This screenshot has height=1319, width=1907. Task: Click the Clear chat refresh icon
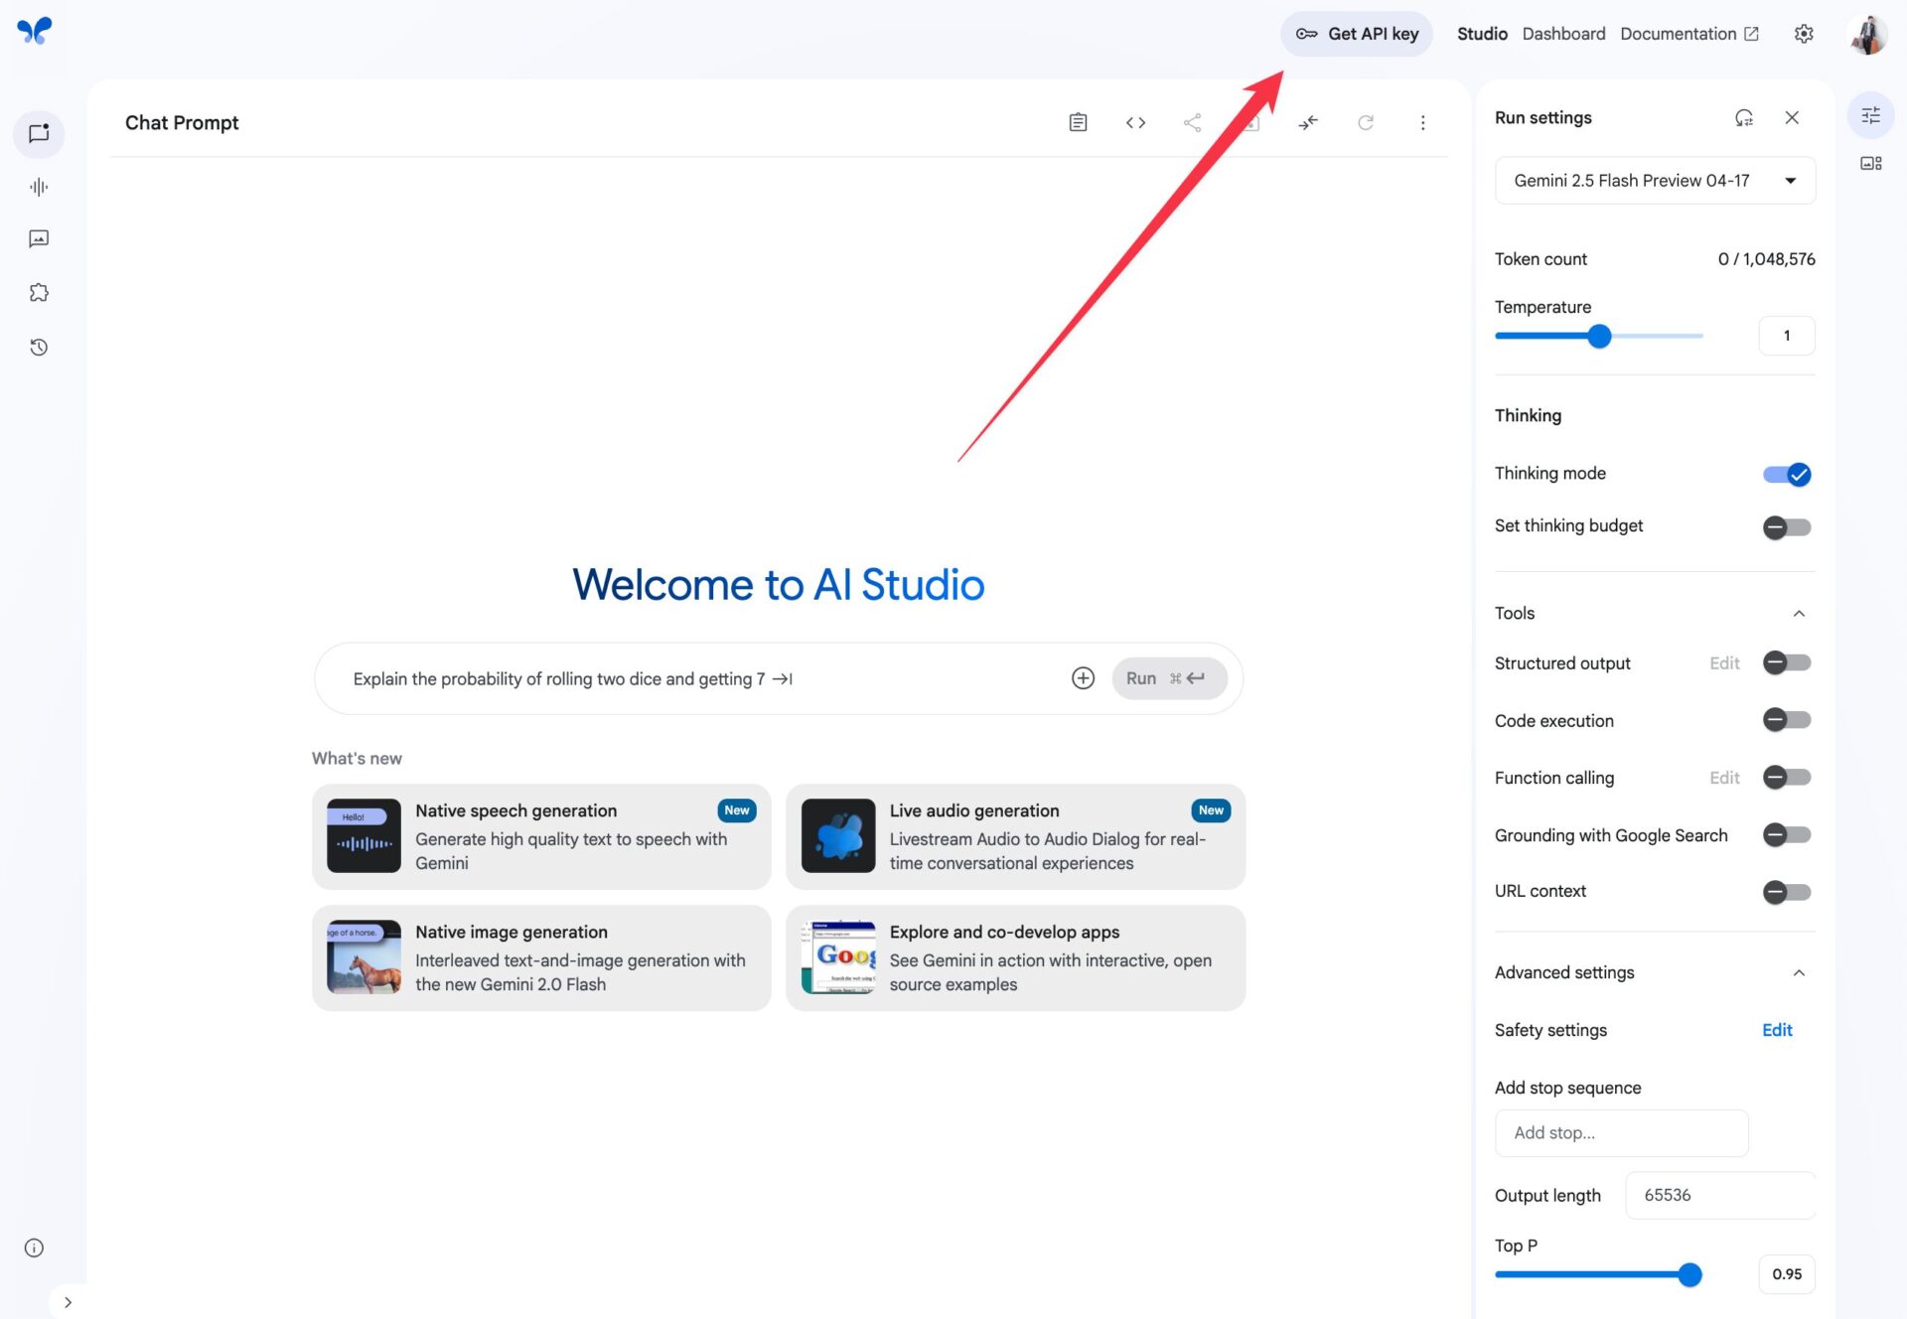(1366, 122)
